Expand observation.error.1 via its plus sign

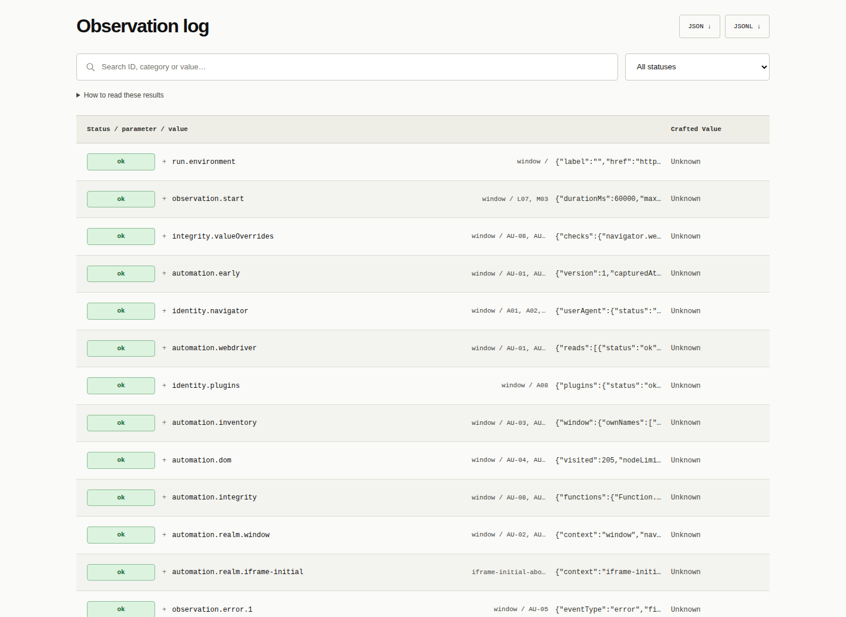[164, 609]
